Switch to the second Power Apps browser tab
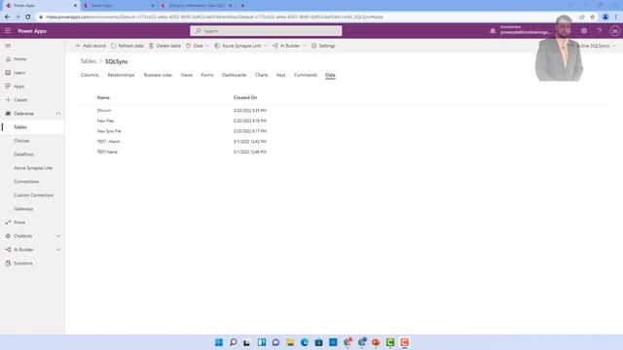 [x=118, y=6]
